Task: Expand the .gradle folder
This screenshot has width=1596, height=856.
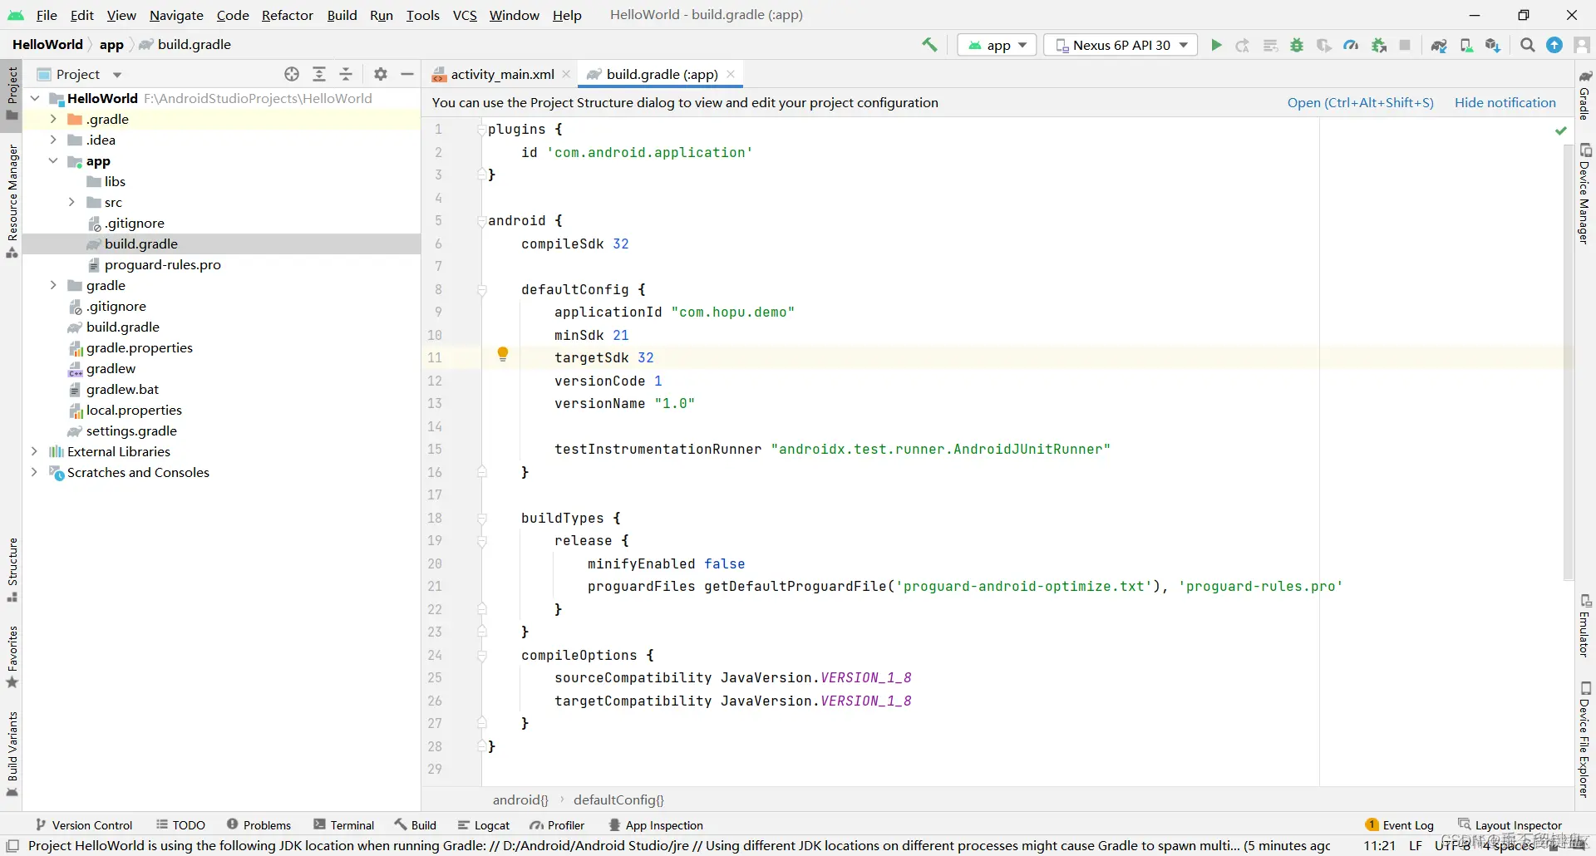Action: click(53, 119)
